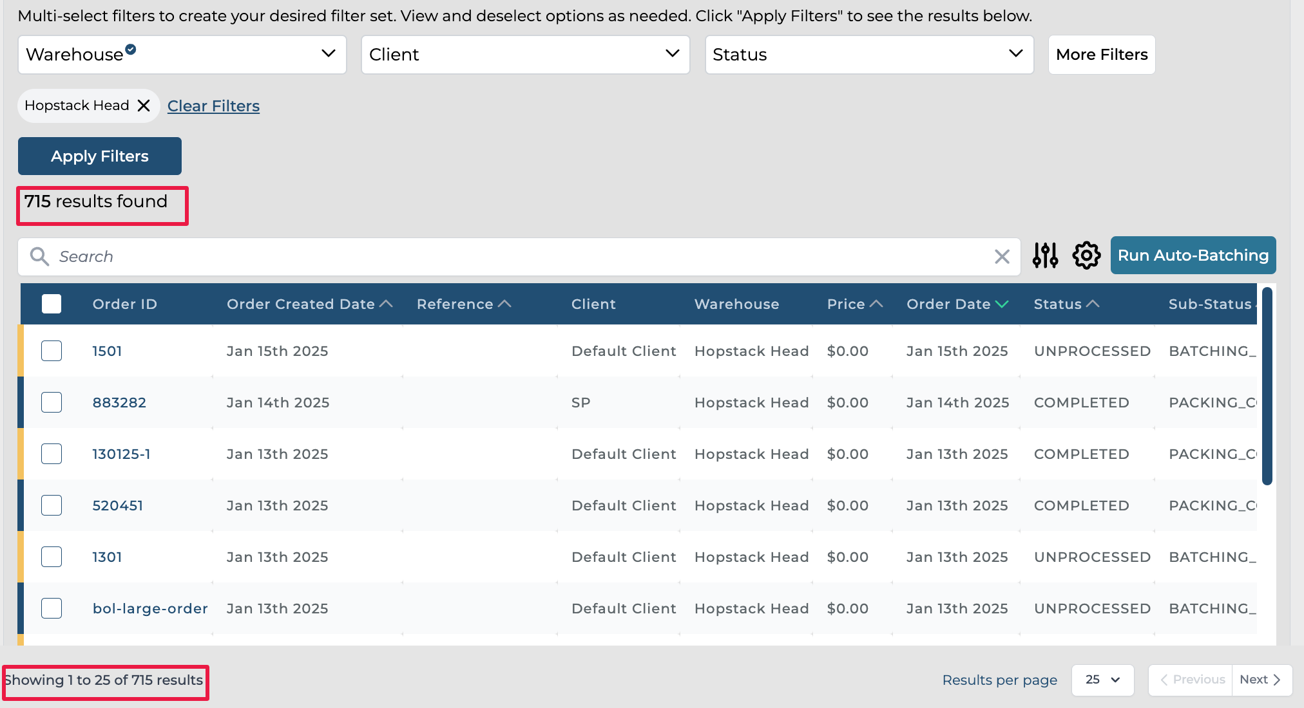The image size is (1304, 708).
Task: Click into the Search field
Action: click(515, 257)
